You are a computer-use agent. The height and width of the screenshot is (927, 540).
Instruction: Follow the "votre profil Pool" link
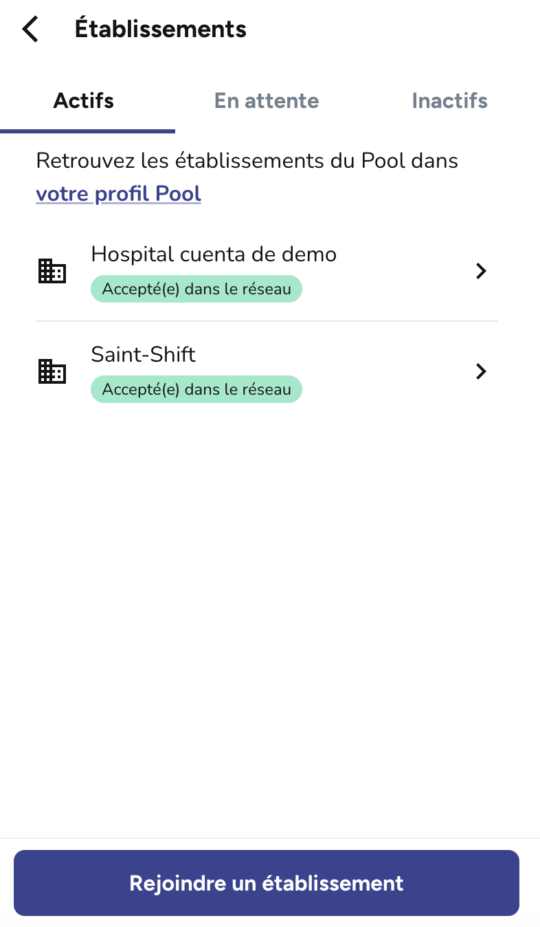pyautogui.click(x=118, y=194)
